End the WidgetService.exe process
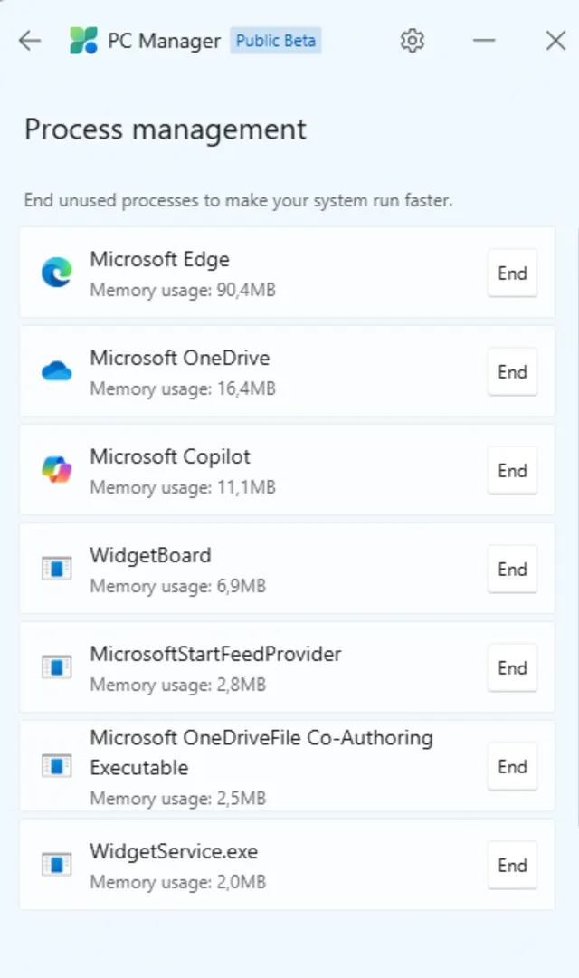The height and width of the screenshot is (978, 579). [x=512, y=866]
